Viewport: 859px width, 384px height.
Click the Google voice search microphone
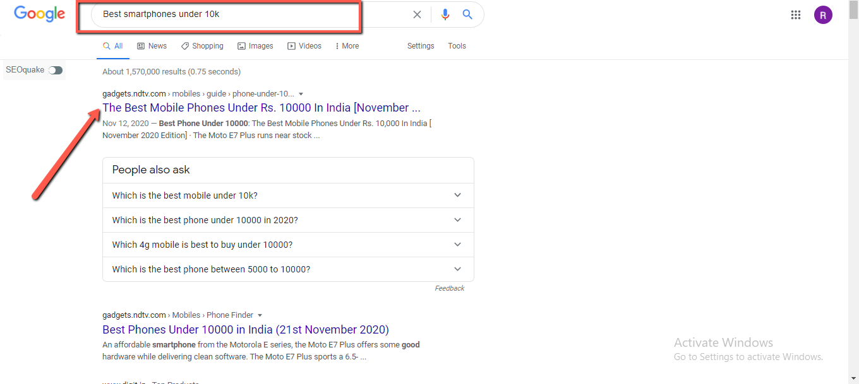[x=445, y=14]
